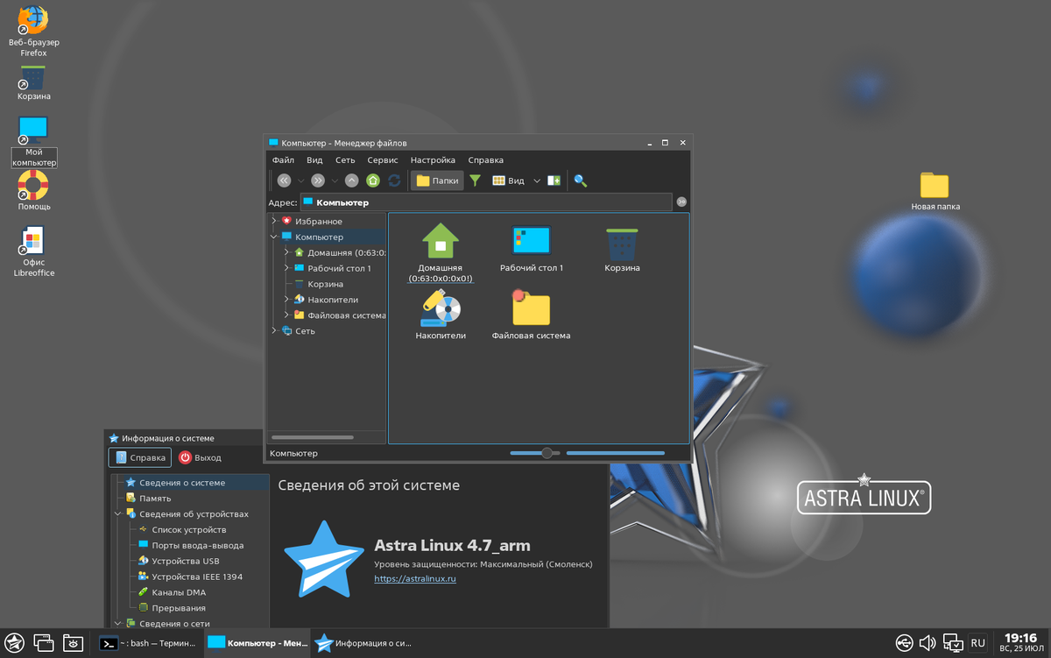Open the Справка menu in file manager
The height and width of the screenshot is (658, 1051).
coord(485,160)
